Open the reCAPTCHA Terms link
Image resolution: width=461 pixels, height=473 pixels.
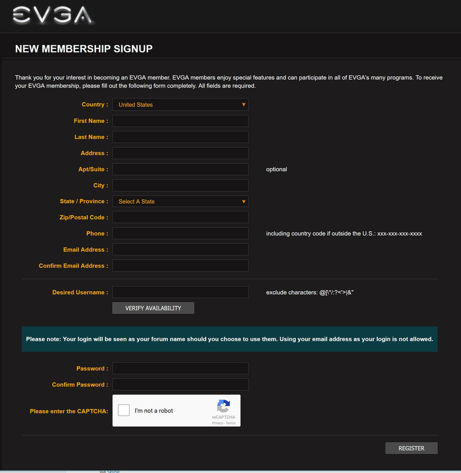pos(231,423)
